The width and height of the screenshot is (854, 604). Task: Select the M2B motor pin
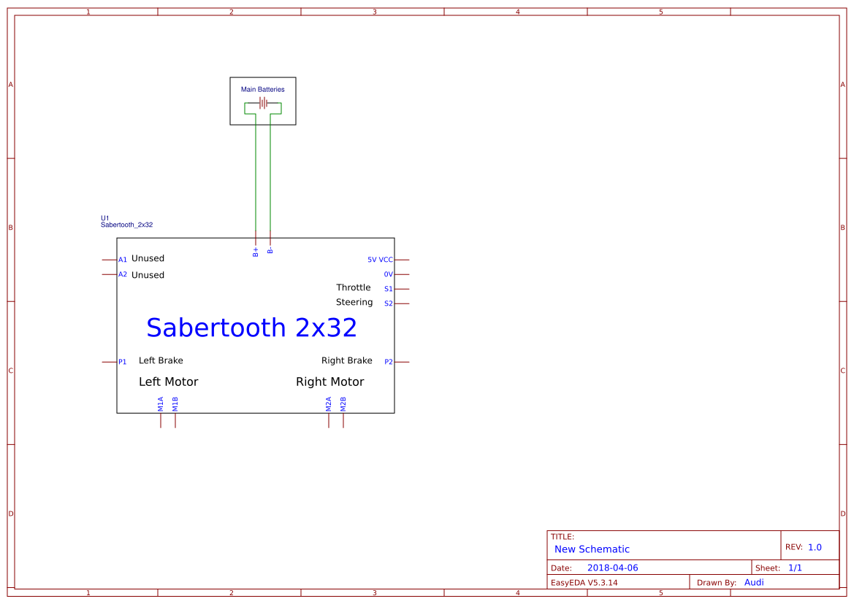pyautogui.click(x=343, y=404)
